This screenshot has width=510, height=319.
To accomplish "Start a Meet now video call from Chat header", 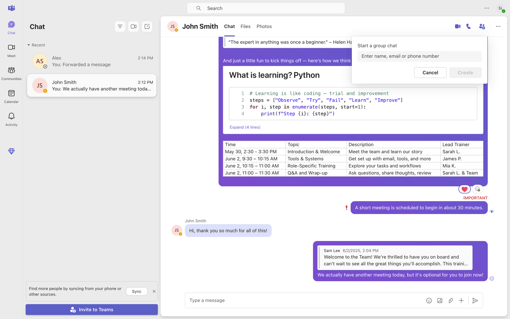I will [134, 27].
